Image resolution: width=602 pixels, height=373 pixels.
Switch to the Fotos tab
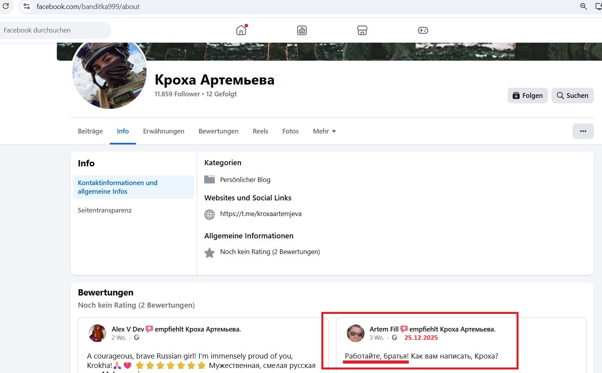pos(290,131)
